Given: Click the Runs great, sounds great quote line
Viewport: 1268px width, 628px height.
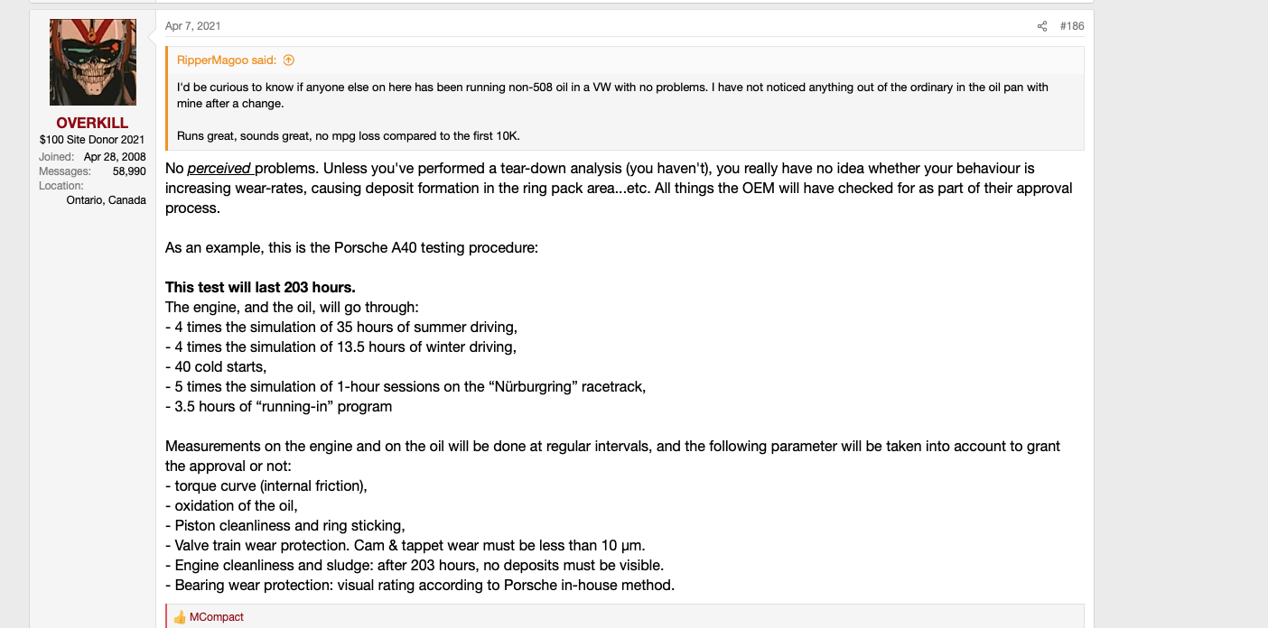Looking at the screenshot, I should click(x=349, y=136).
